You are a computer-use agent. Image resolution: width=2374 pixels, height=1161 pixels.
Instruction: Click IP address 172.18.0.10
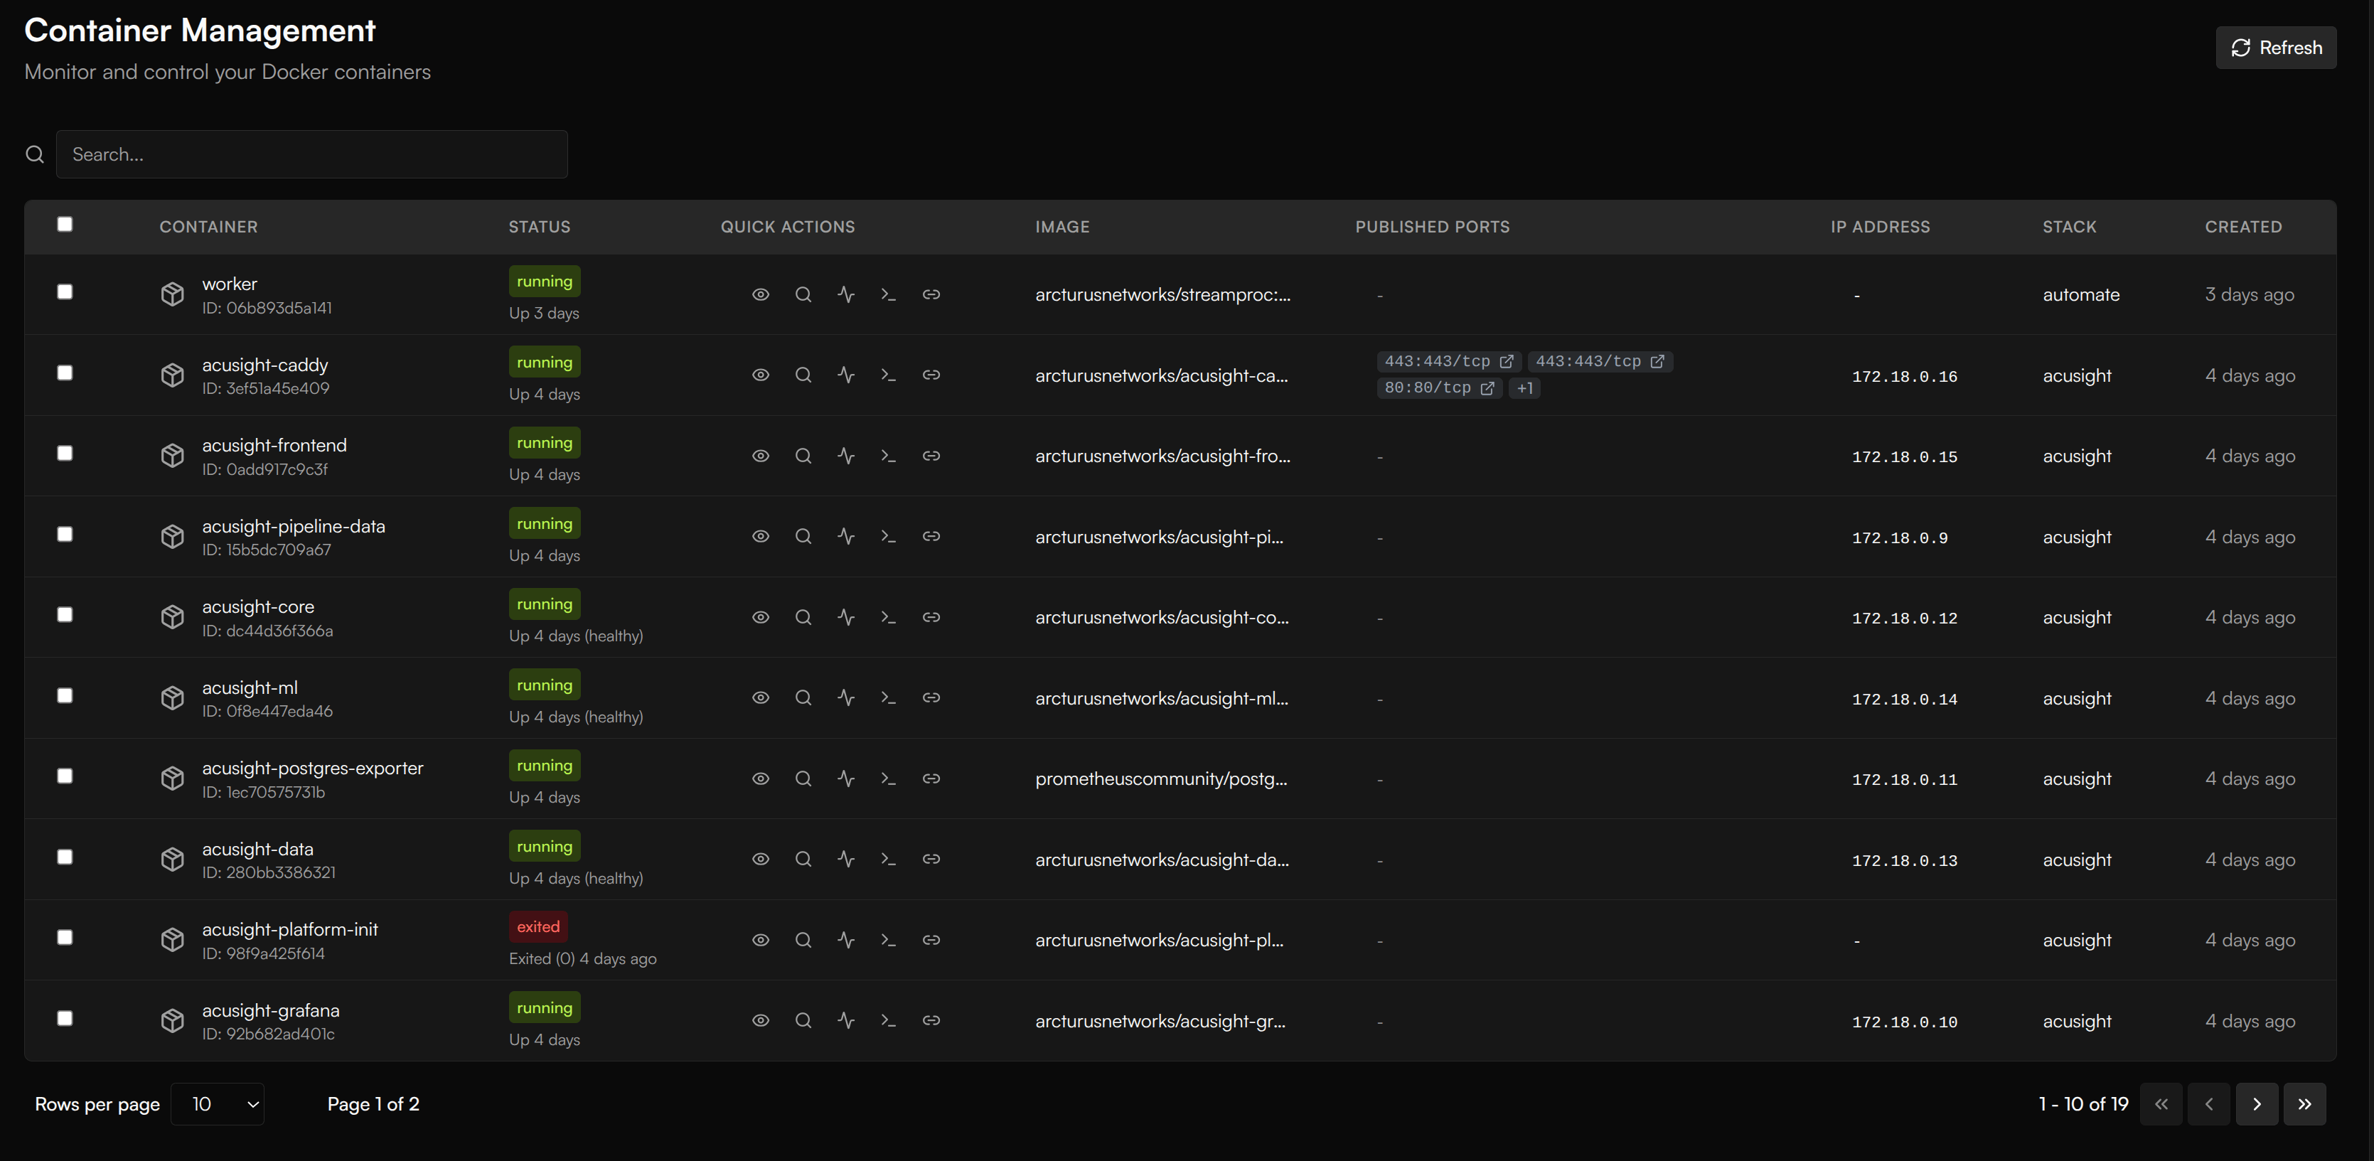[x=1904, y=1022]
